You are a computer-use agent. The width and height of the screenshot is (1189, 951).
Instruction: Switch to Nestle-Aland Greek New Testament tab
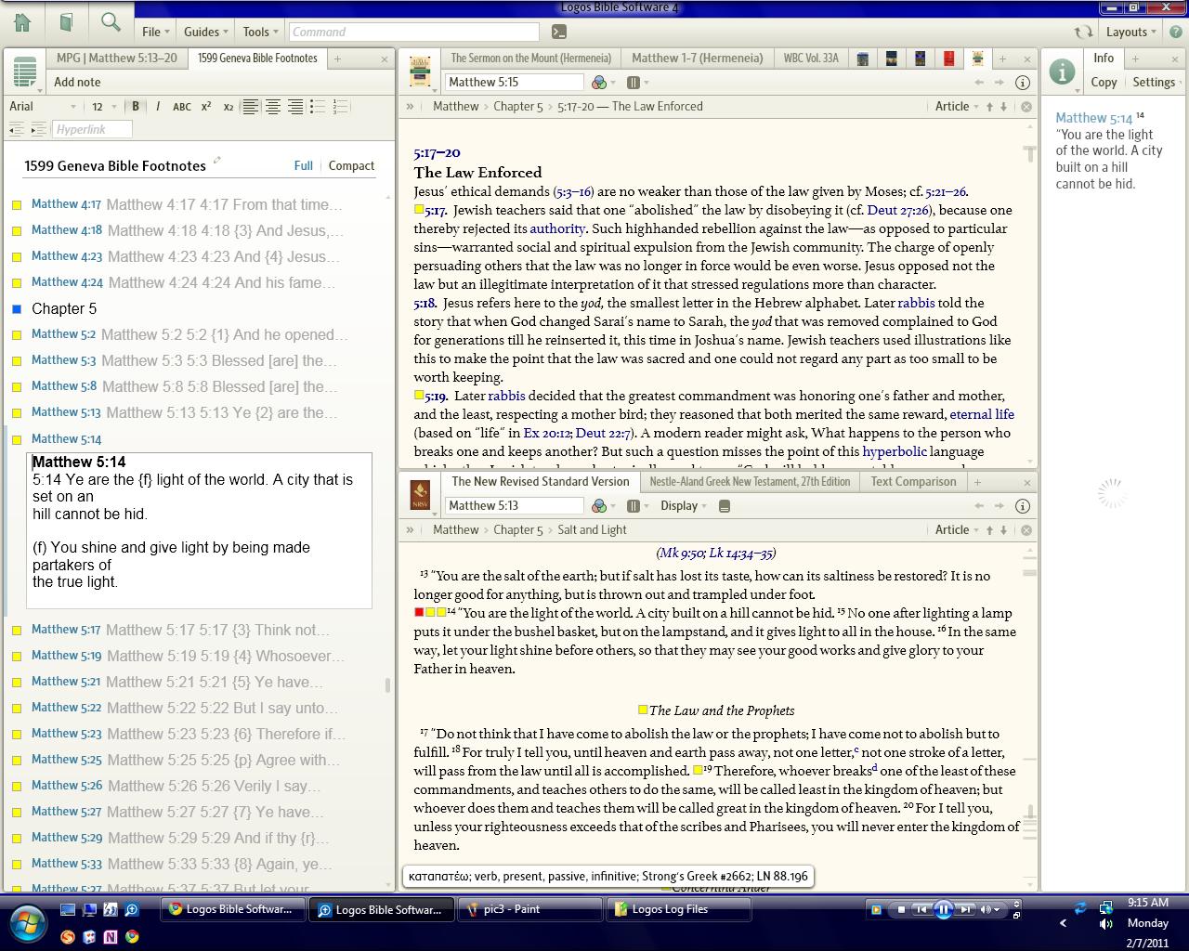[x=750, y=482]
